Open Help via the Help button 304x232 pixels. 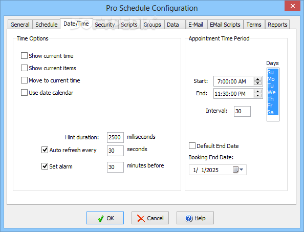(195, 218)
